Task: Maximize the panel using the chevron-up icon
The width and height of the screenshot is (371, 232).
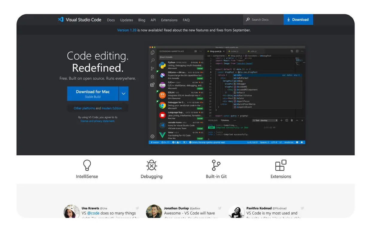Action: pos(297,120)
